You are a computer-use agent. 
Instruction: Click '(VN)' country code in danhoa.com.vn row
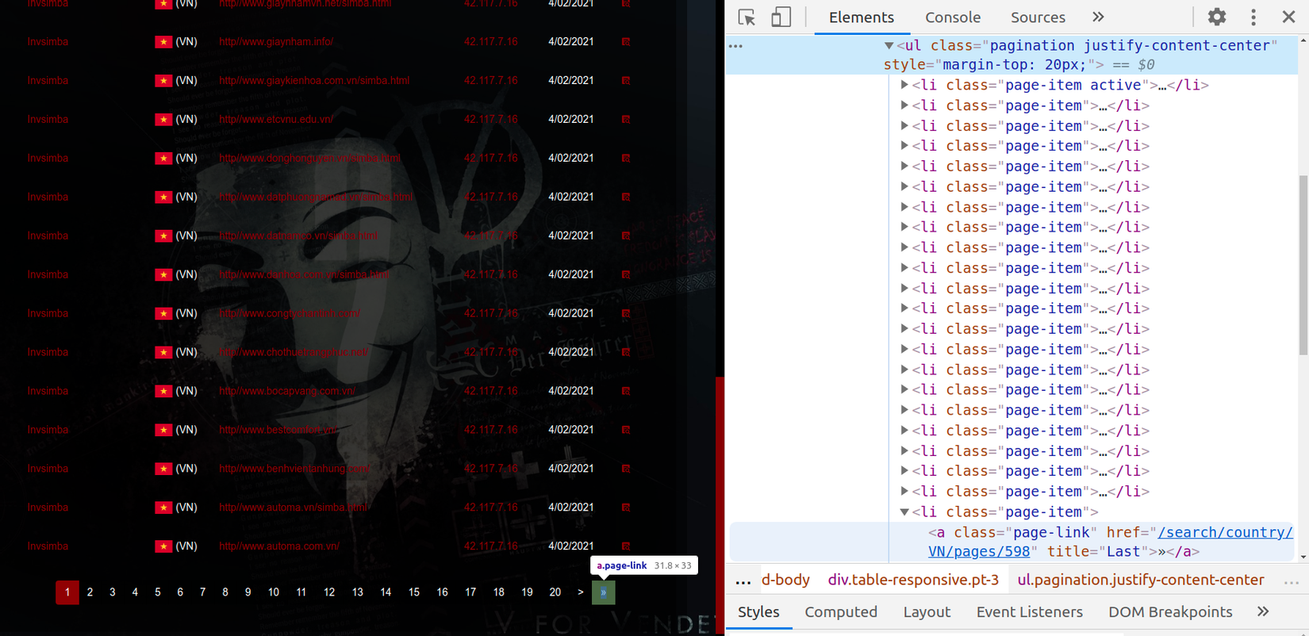tap(186, 275)
